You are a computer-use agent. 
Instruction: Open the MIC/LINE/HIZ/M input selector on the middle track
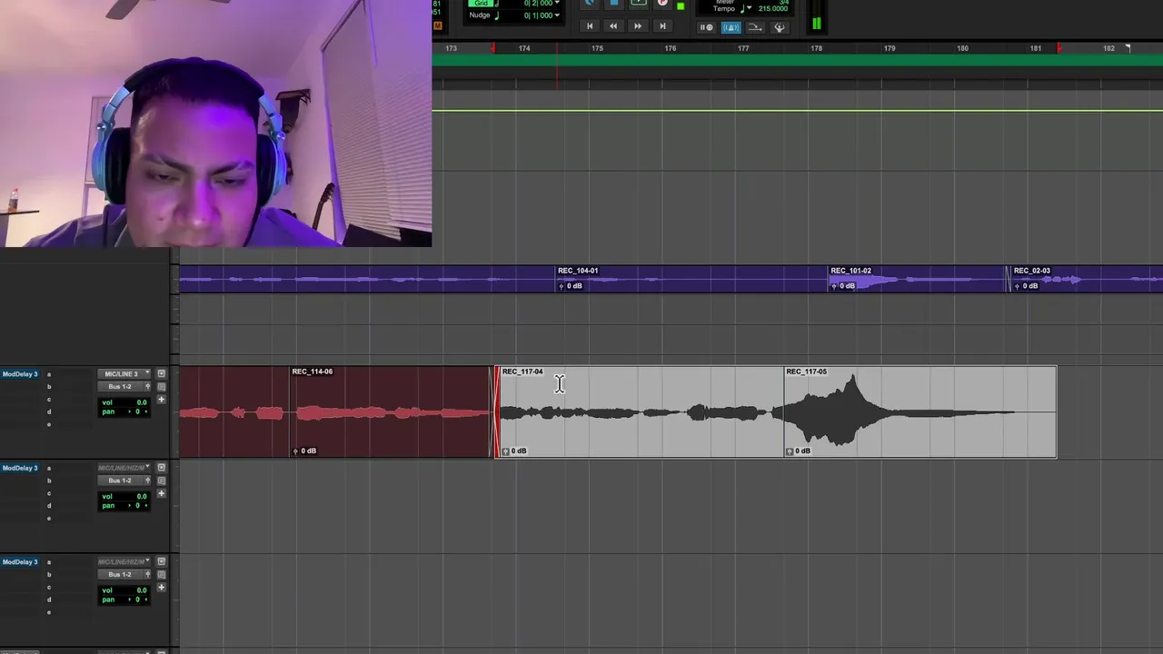(x=124, y=468)
